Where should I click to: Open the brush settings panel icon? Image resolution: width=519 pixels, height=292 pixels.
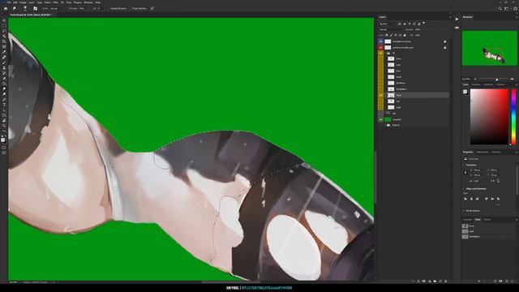35,9
